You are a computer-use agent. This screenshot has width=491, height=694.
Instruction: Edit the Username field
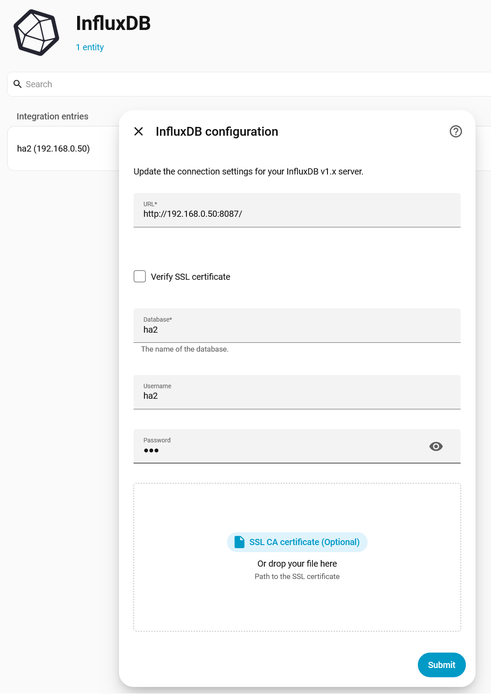(x=297, y=392)
